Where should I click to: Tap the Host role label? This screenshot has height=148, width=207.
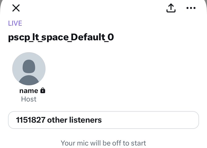click(29, 99)
